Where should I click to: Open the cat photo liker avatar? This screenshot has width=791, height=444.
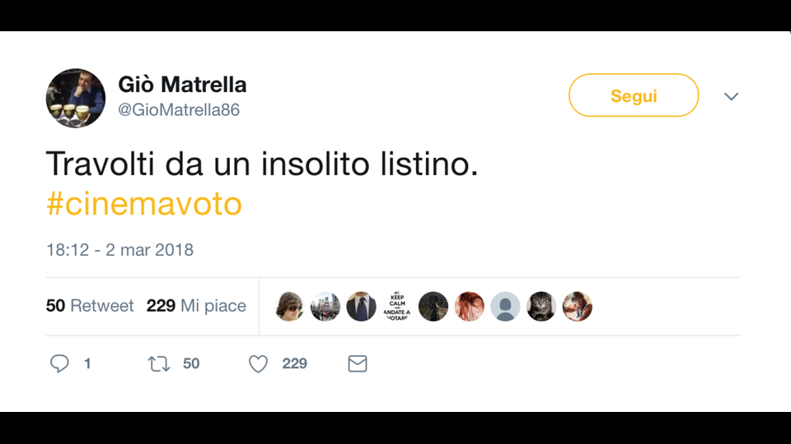pyautogui.click(x=541, y=307)
